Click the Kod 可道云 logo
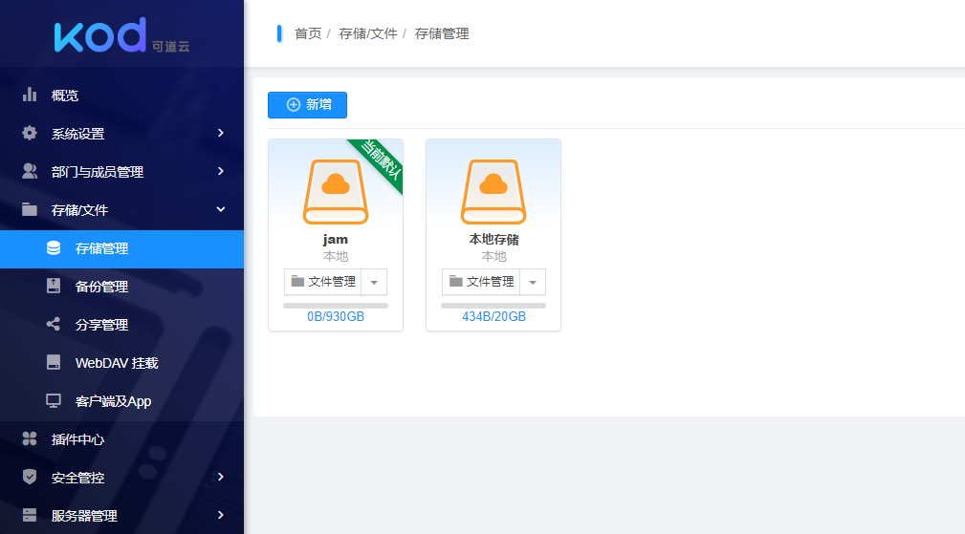Image resolution: width=965 pixels, height=534 pixels. coord(121,35)
